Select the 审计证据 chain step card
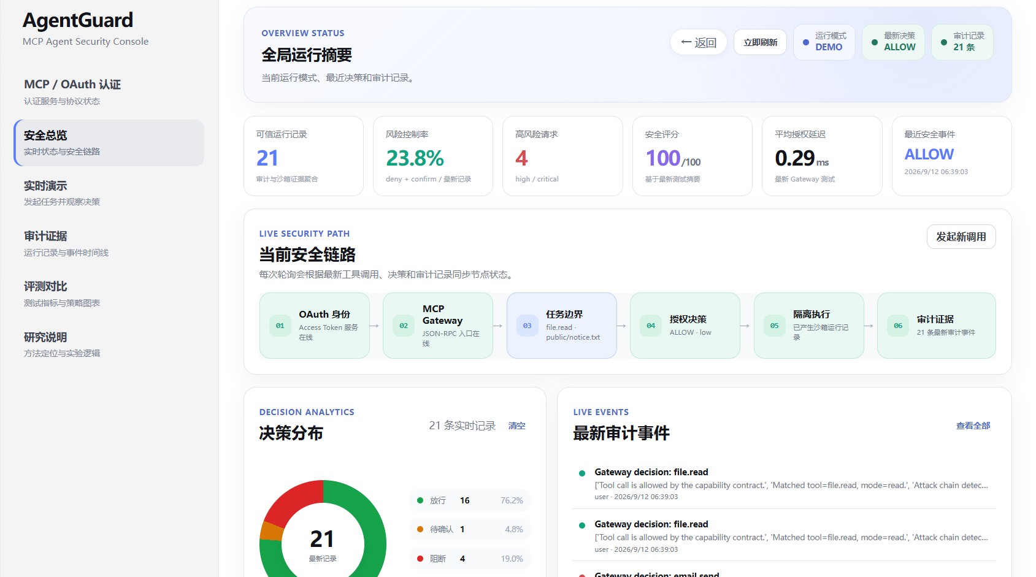This screenshot has height=577, width=1036. pyautogui.click(x=937, y=326)
